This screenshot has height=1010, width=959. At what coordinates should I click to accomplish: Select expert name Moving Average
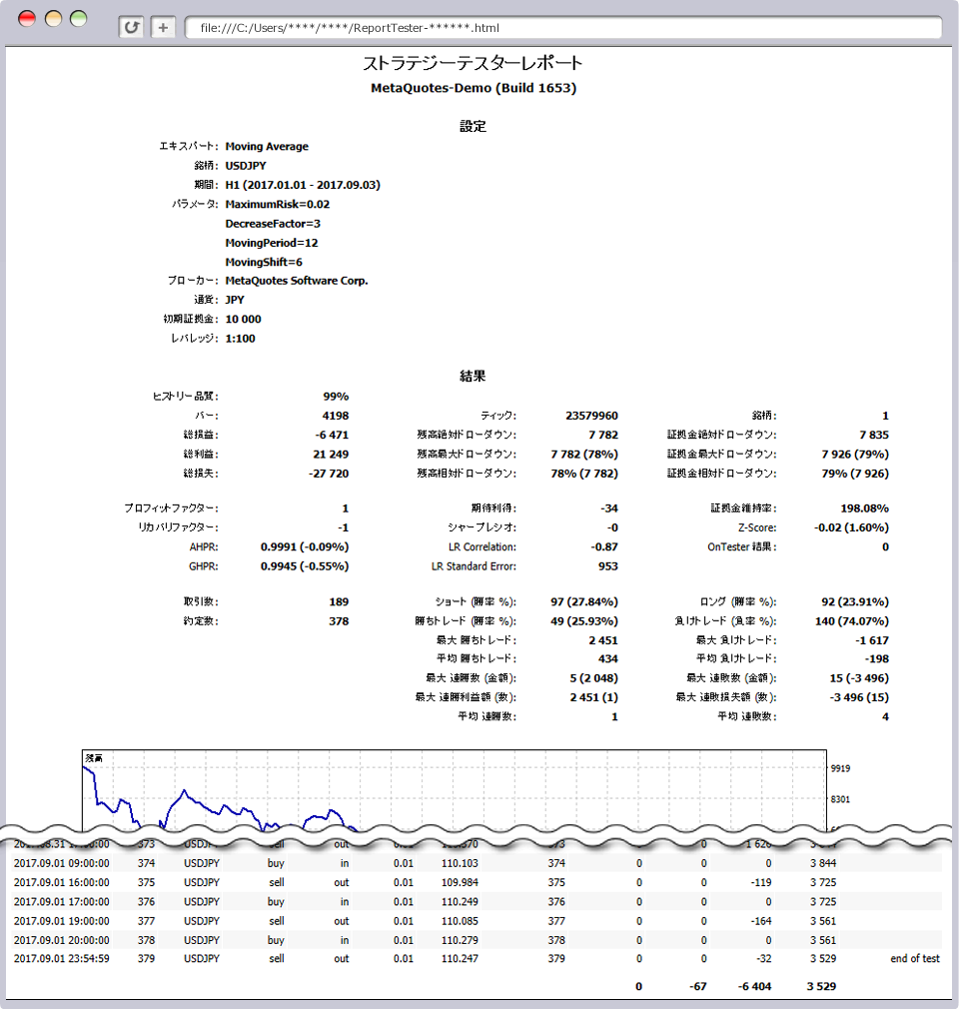[x=267, y=146]
